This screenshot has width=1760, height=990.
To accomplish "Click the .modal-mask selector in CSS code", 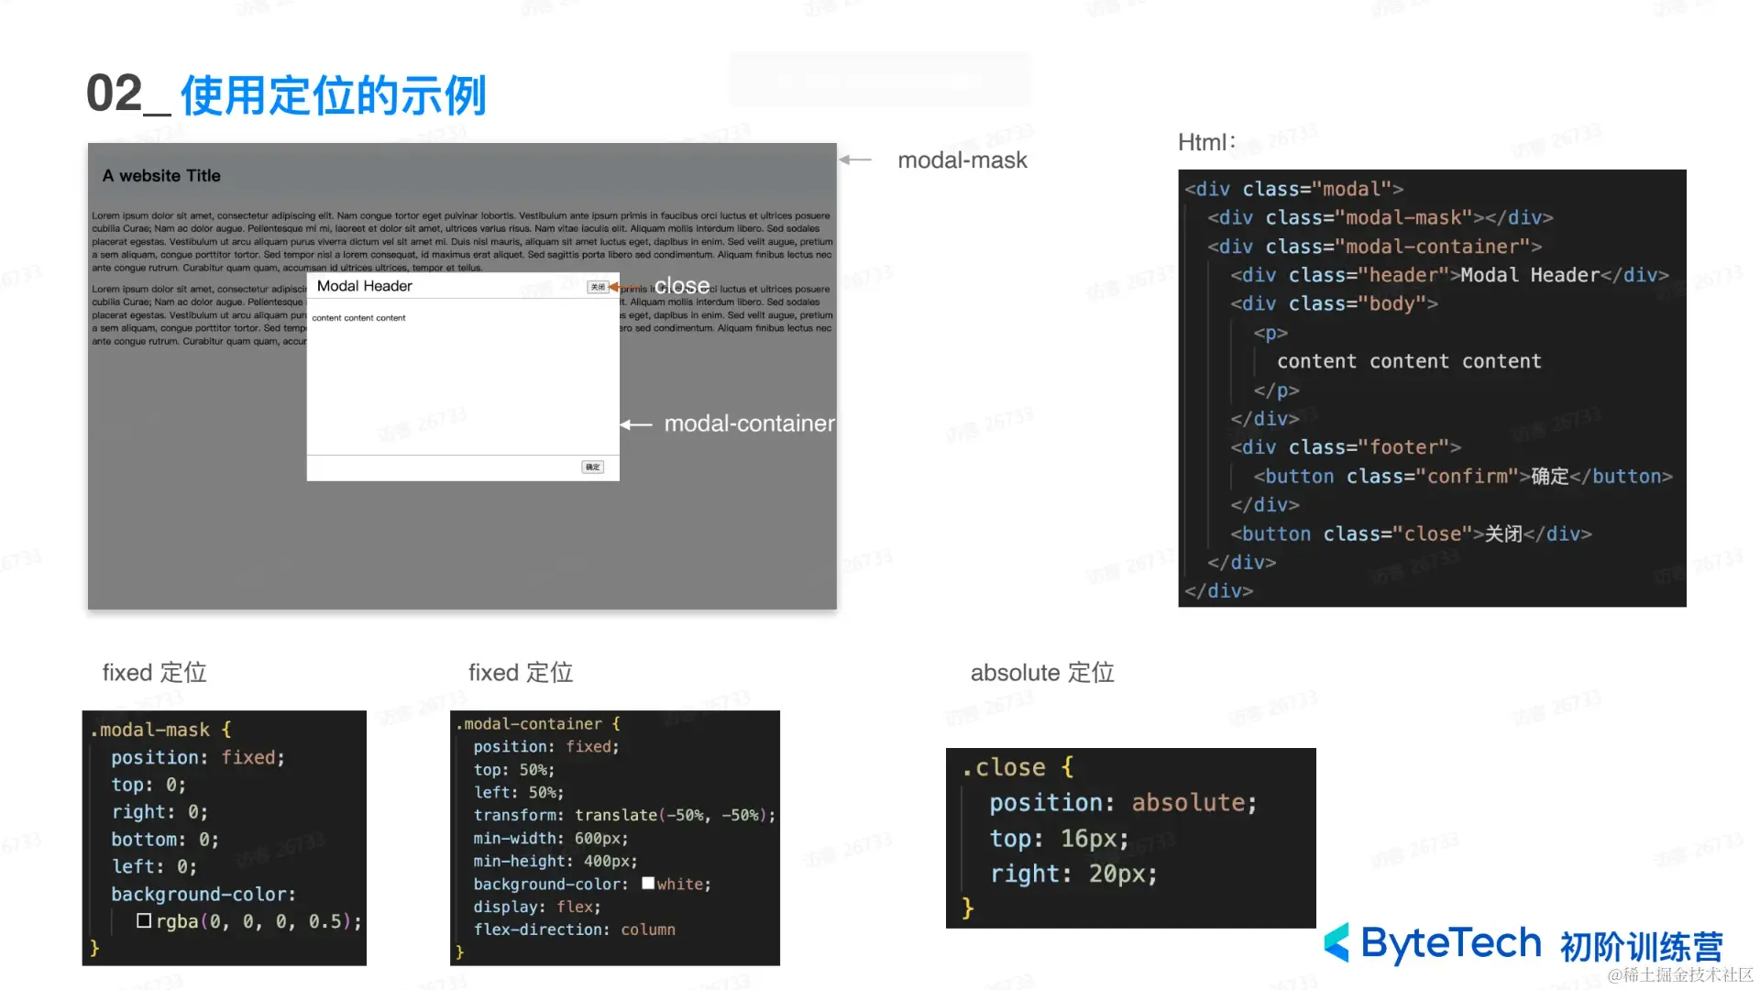I will [149, 730].
